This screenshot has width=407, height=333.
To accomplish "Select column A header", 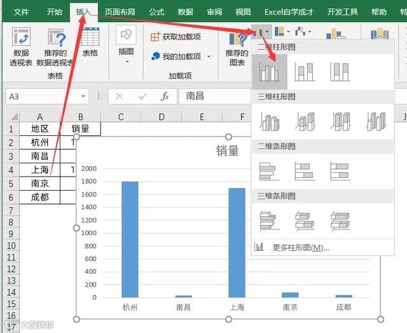I will pos(39,117).
